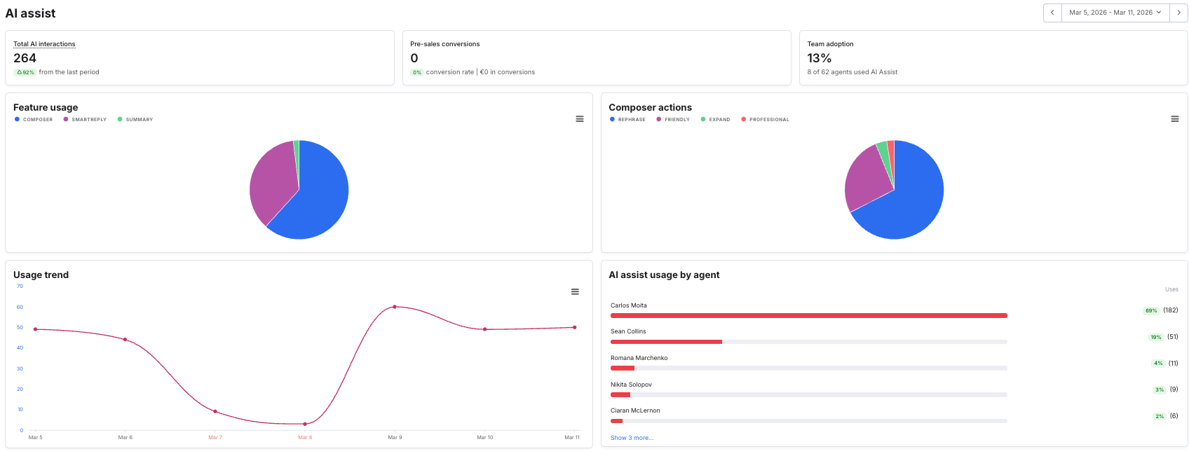Select the Mar 9 data point on Usage trend

pyautogui.click(x=395, y=307)
